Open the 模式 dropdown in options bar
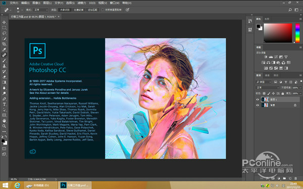This screenshot has height=189, width=303. (41, 10)
